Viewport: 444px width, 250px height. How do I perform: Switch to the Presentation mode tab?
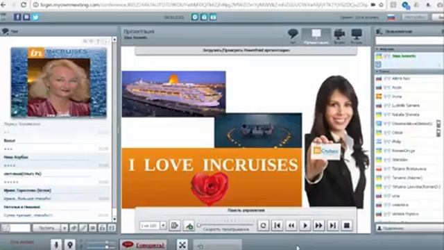[x=316, y=36]
